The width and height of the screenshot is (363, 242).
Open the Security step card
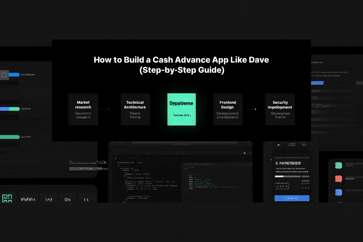280,109
